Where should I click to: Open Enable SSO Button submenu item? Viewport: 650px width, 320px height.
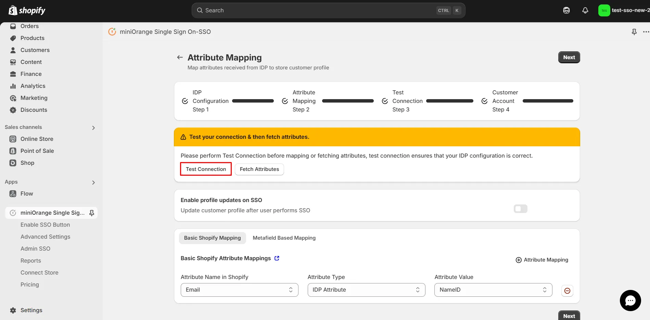click(x=45, y=225)
